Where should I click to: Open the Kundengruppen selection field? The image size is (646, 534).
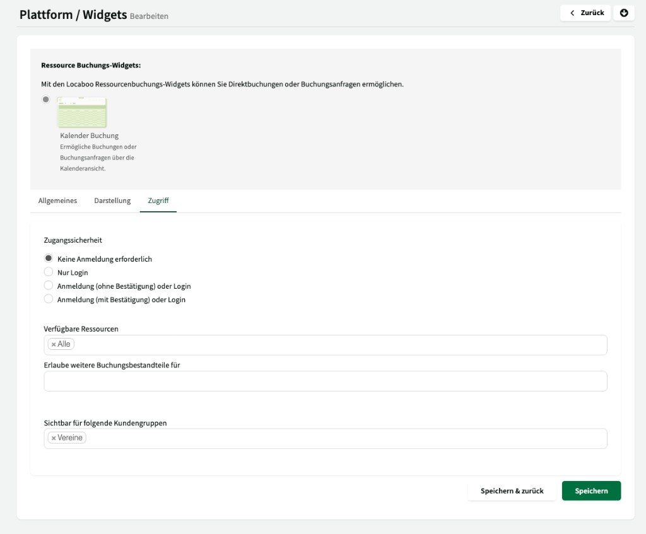click(x=315, y=438)
